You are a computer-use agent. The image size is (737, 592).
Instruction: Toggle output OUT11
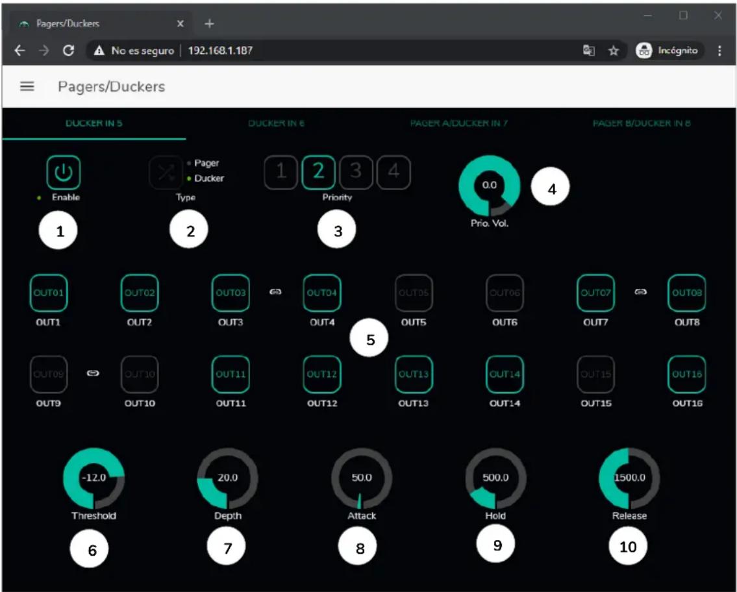pyautogui.click(x=231, y=375)
